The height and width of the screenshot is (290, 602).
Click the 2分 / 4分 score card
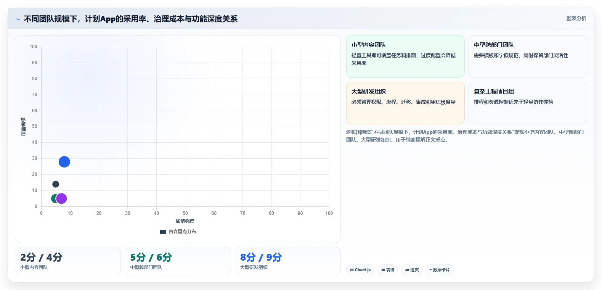(68, 261)
